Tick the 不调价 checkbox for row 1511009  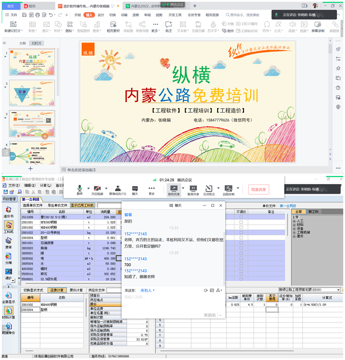pos(241,217)
